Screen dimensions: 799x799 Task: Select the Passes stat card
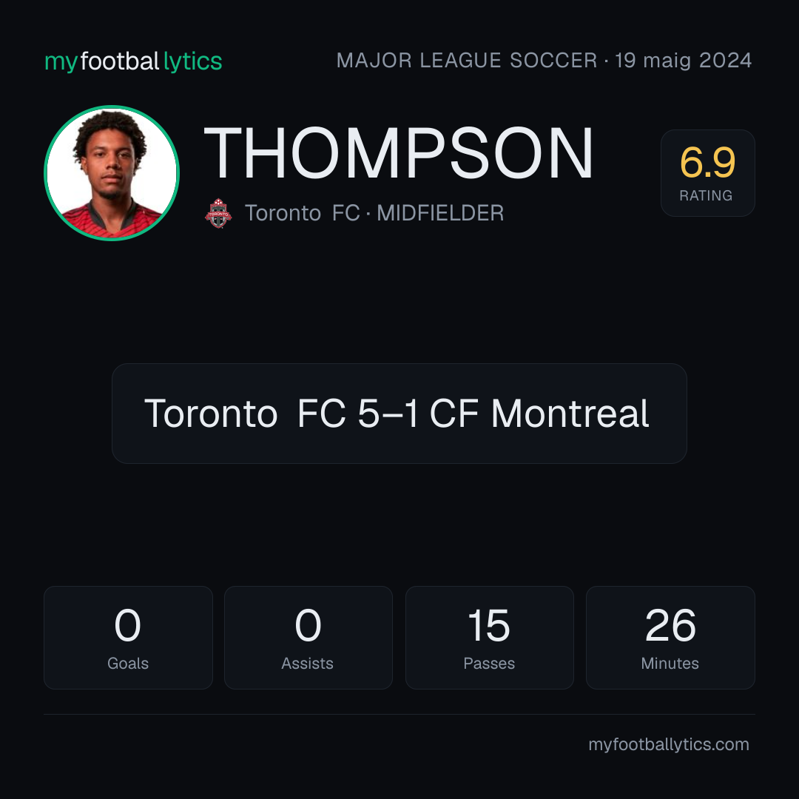489,638
